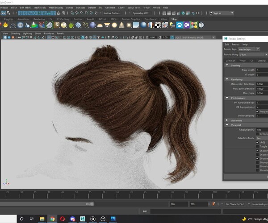Toggle the Denoise checkbox in Viewport section
This screenshot has height=223, width=268.
257,134
